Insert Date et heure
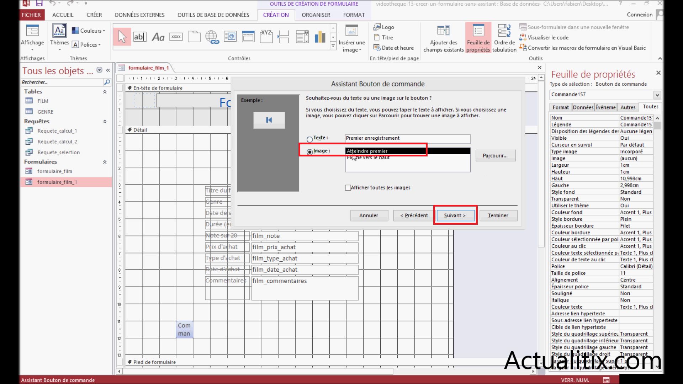 tap(393, 48)
